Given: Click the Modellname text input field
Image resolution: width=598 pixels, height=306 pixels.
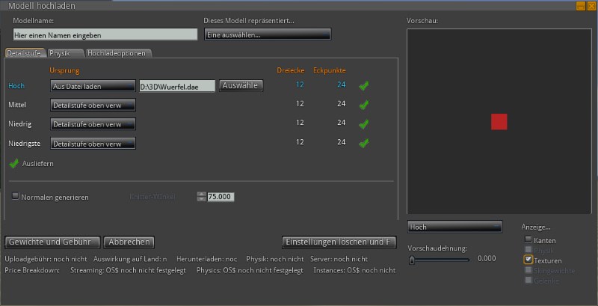Looking at the screenshot, I should (x=105, y=34).
